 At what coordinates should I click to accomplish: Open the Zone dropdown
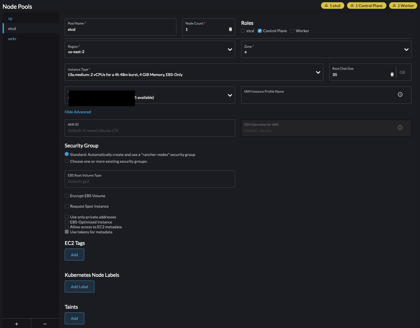406,49
